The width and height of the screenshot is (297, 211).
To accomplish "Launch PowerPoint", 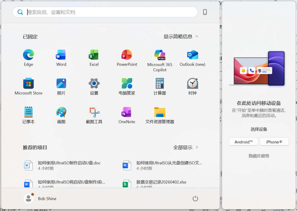I will (127, 58).
